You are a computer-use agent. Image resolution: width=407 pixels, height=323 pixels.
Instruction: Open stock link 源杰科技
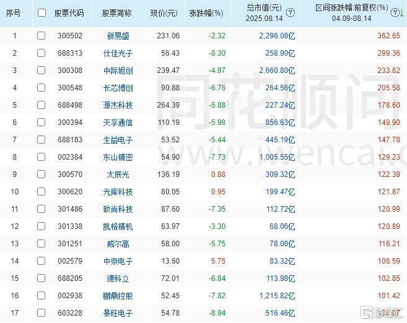pos(118,105)
